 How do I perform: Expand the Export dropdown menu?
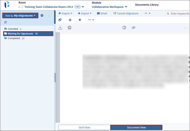85,13
